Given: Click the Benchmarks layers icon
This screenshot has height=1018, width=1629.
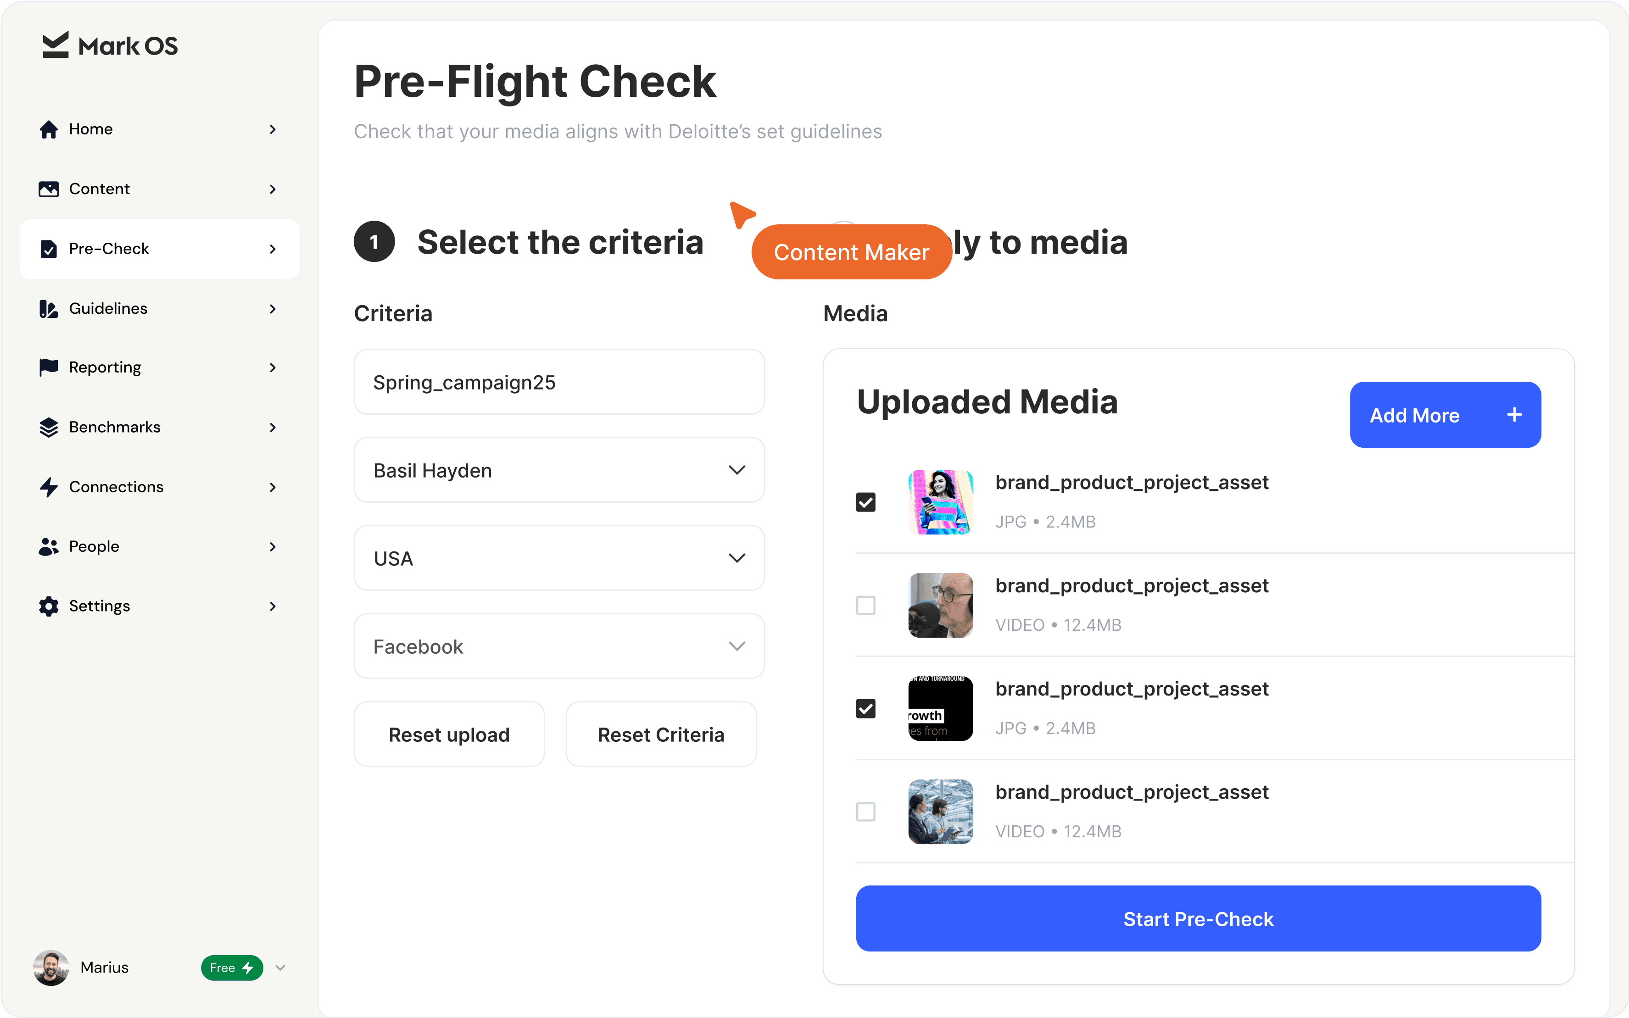Looking at the screenshot, I should tap(49, 428).
